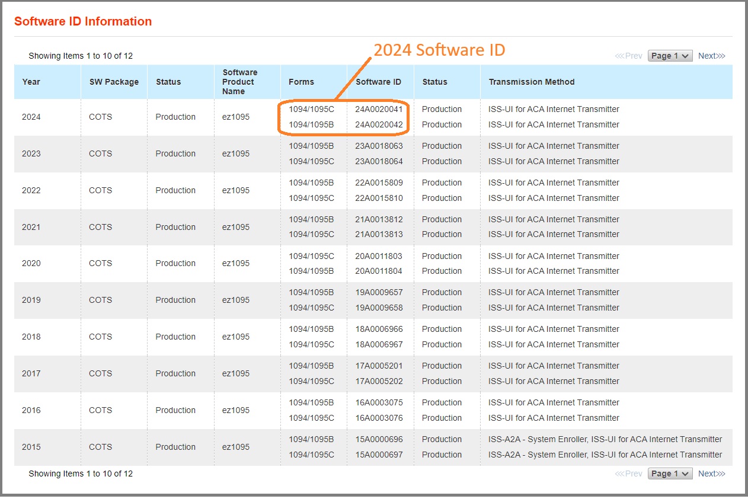Select Software ID 15A0000696
Screen dimensions: 748x499
coord(379,439)
